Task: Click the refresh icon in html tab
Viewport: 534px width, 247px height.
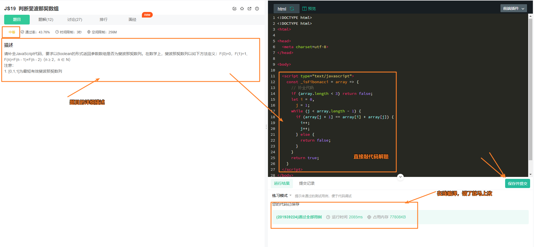Action: tap(292, 9)
